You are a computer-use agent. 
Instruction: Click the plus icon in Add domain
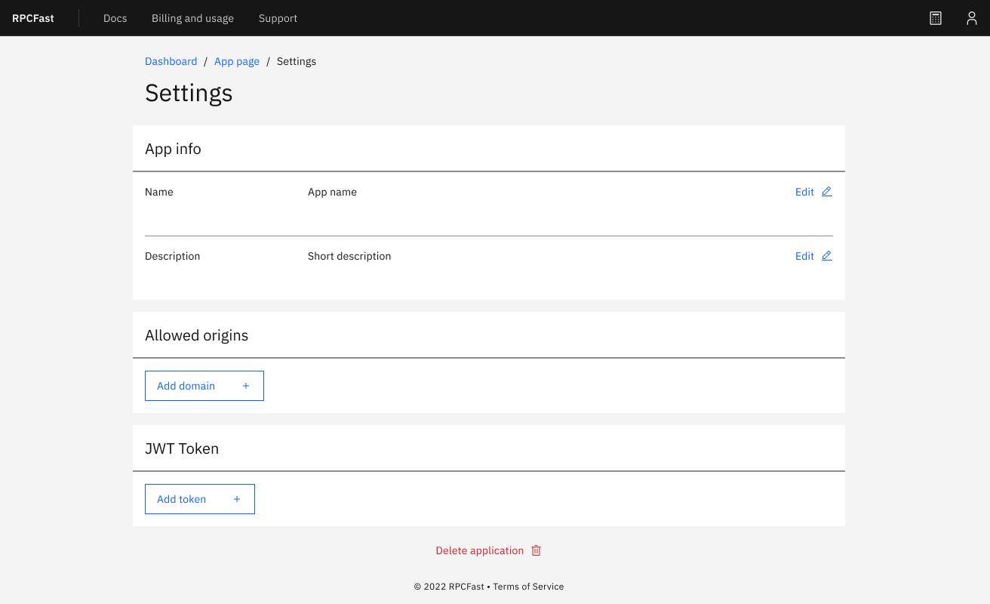(x=246, y=386)
